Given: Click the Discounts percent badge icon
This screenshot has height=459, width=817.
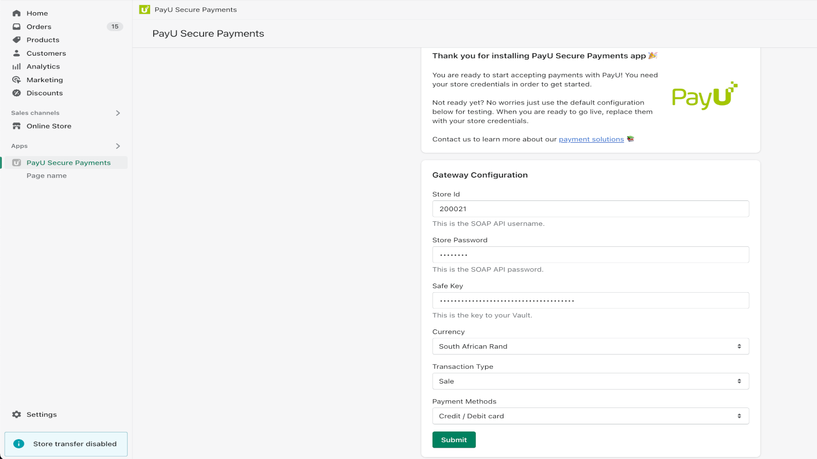Looking at the screenshot, I should (x=16, y=93).
